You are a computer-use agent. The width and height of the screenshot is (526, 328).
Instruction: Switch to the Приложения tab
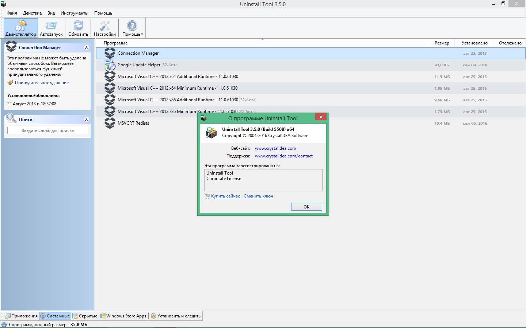[21, 316]
